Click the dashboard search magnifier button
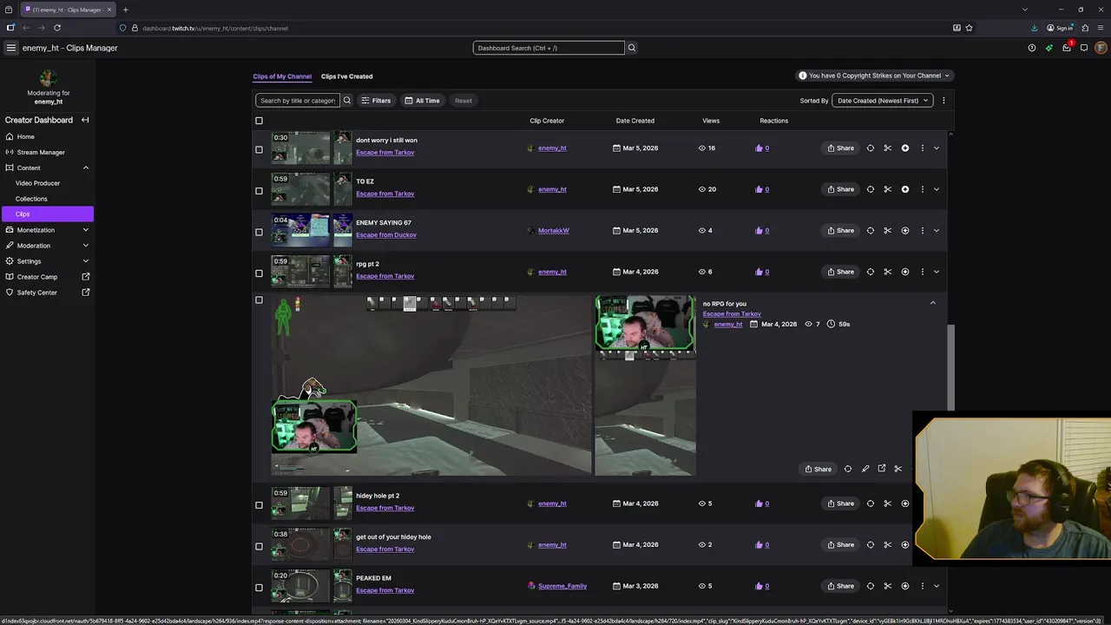 632,48
